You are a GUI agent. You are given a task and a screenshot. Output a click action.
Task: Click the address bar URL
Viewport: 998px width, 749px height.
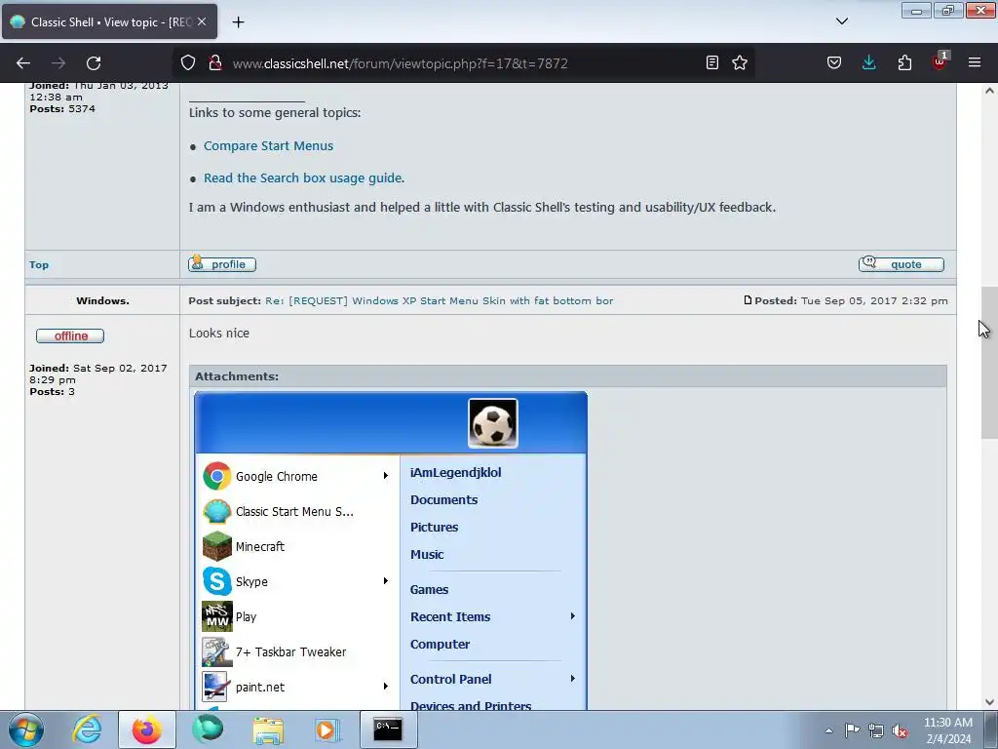pos(400,63)
